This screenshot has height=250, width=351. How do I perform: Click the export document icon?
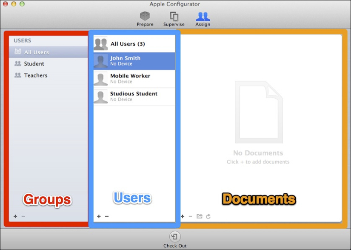point(200,216)
